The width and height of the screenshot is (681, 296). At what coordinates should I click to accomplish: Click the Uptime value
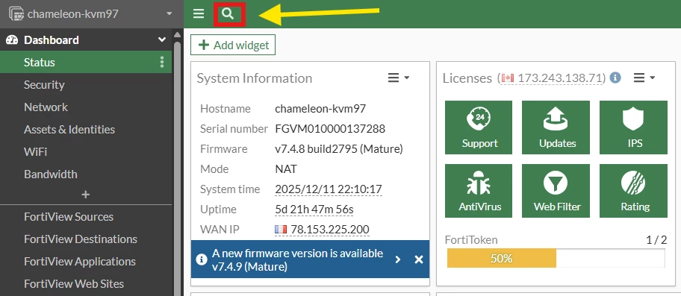point(314,210)
